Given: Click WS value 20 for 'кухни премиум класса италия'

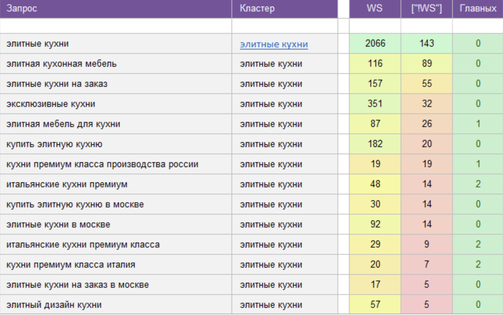Looking at the screenshot, I should [375, 265].
